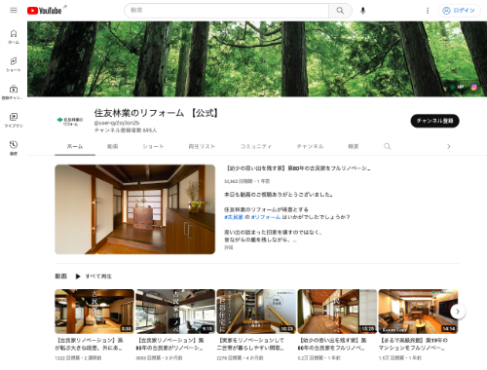The image size is (487, 370).
Task: Open Subscriptions in the left sidebar
Action: [14, 92]
